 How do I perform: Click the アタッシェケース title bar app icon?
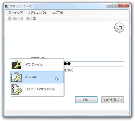pos(7,6)
